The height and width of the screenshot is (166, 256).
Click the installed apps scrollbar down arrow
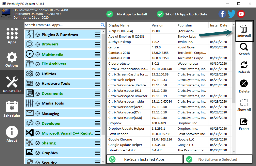tap(234, 151)
